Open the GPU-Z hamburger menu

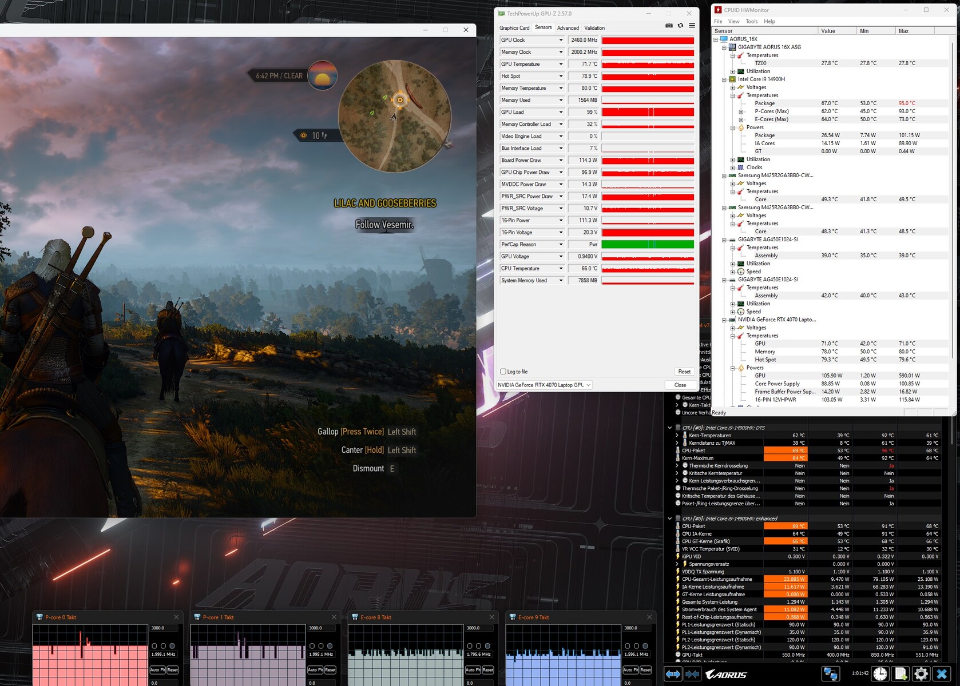click(692, 26)
